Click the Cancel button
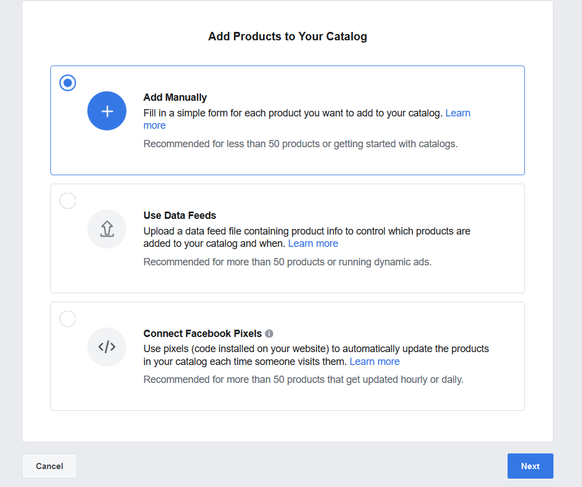This screenshot has width=582, height=487. pyautogui.click(x=49, y=466)
